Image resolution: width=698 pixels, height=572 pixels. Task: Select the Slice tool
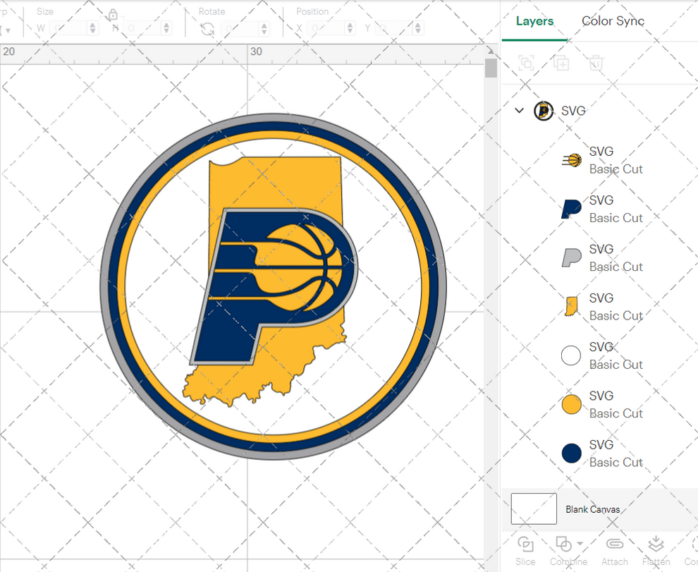click(x=525, y=547)
